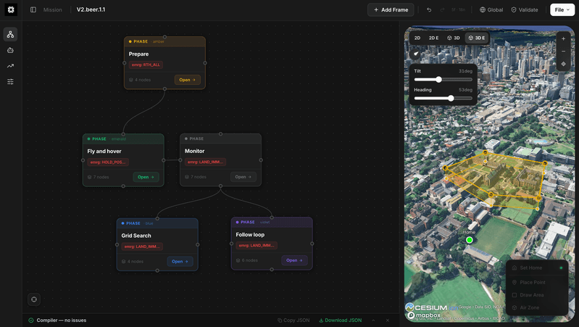
Task: Click the Monitor phase title
Action: pos(195,151)
